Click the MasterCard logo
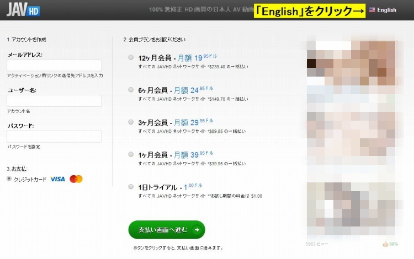 click(76, 179)
